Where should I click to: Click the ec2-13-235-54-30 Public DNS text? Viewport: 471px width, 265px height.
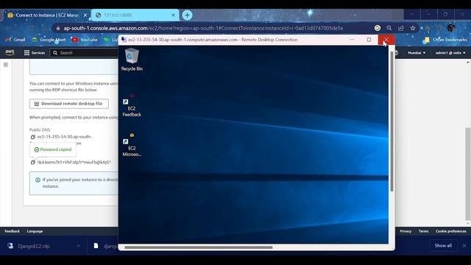point(64,137)
